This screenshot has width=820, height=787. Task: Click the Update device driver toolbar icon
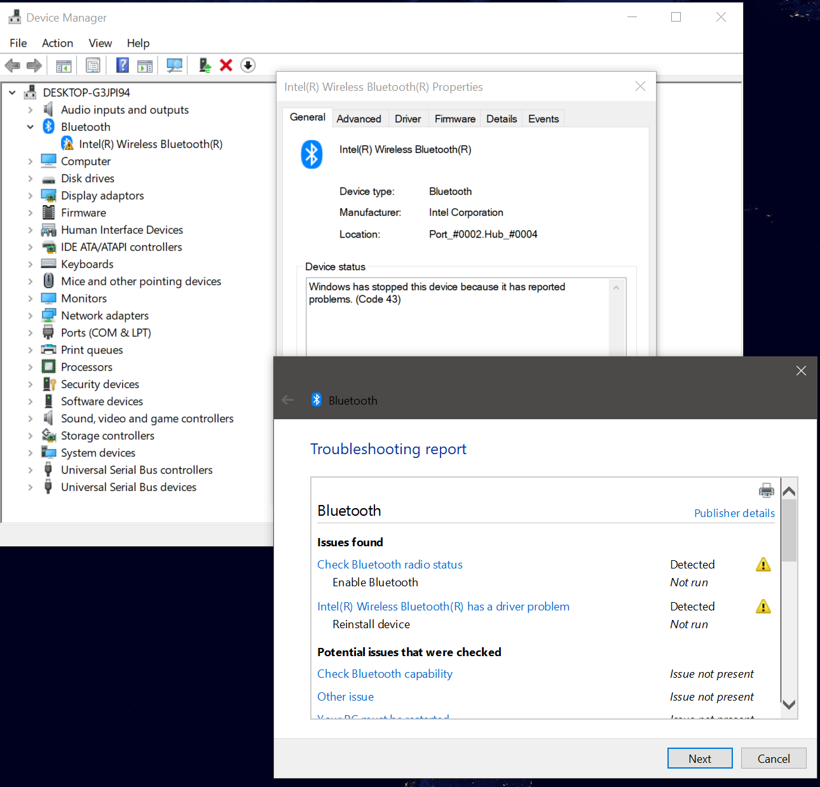pyautogui.click(x=205, y=65)
